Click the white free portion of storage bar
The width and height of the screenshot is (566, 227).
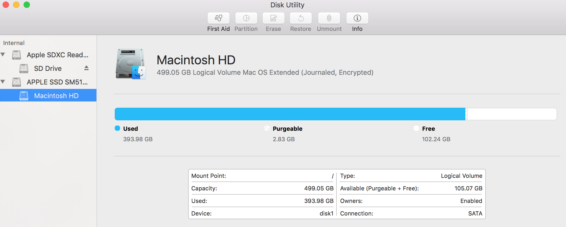point(512,114)
